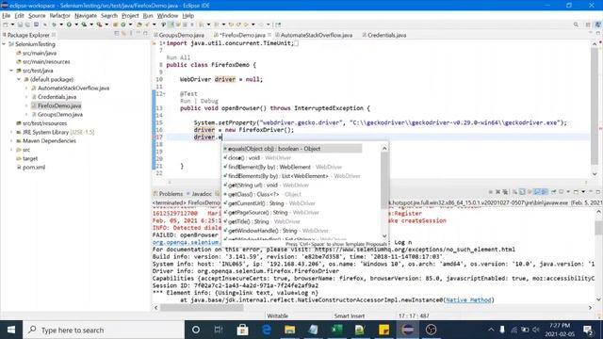Image resolution: width=603 pixels, height=339 pixels.
Task: Collapse the src/test/java folder node
Action: (11, 71)
